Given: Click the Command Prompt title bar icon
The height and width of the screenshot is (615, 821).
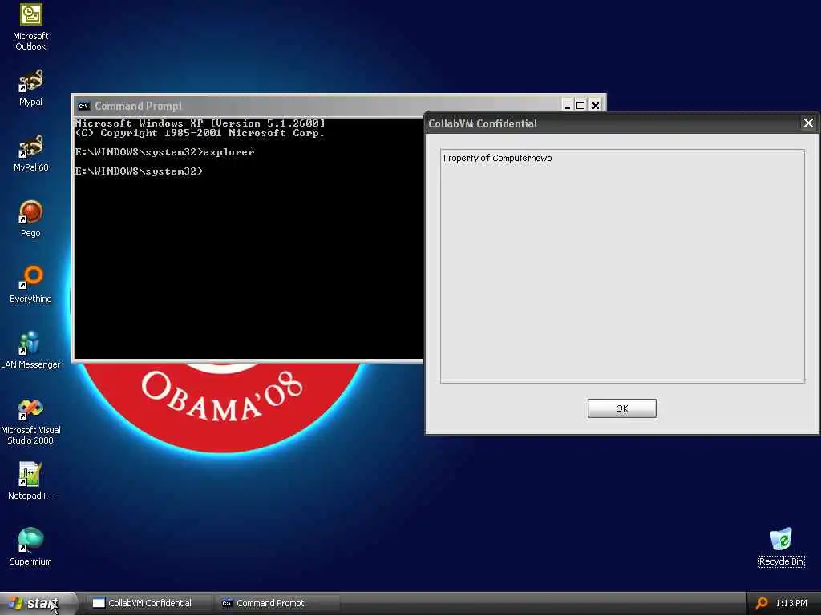Looking at the screenshot, I should [83, 106].
